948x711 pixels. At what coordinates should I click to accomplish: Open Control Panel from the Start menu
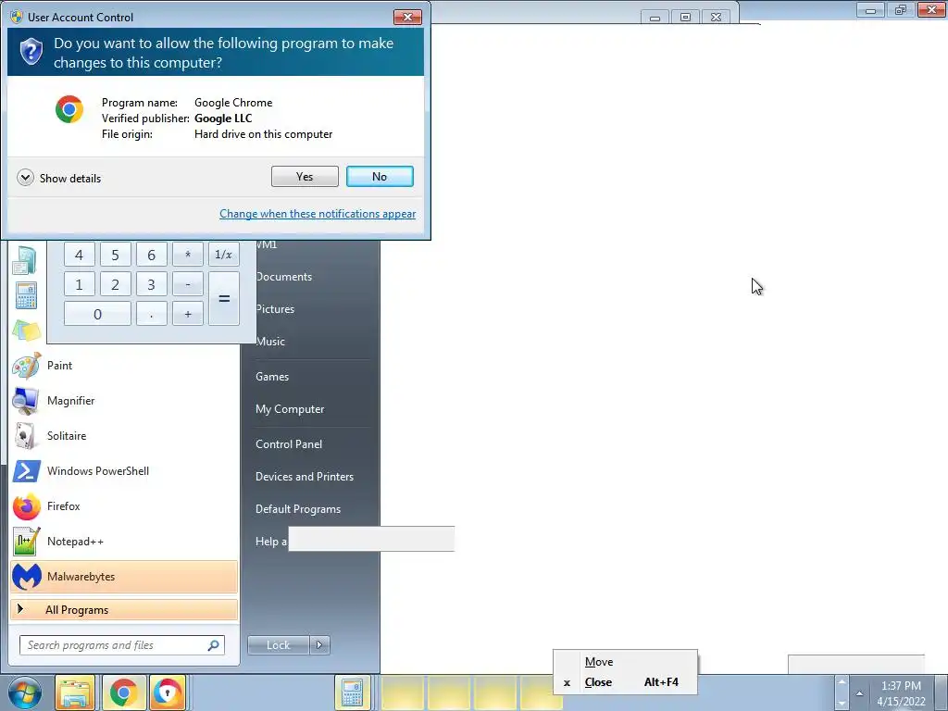[x=289, y=444]
